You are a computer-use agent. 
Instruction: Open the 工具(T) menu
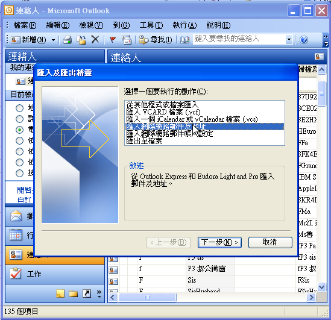151,25
